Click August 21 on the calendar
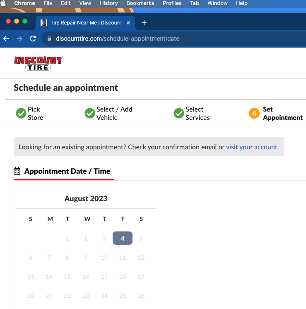This screenshot has height=309, width=306. point(49,296)
